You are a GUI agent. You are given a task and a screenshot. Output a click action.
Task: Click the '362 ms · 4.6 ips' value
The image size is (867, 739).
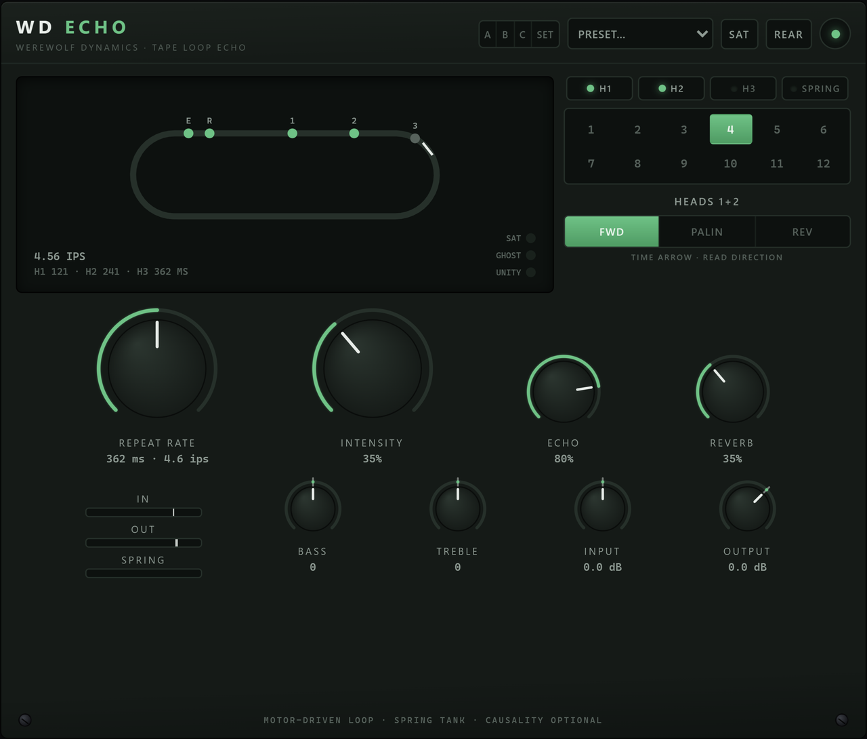click(x=157, y=459)
